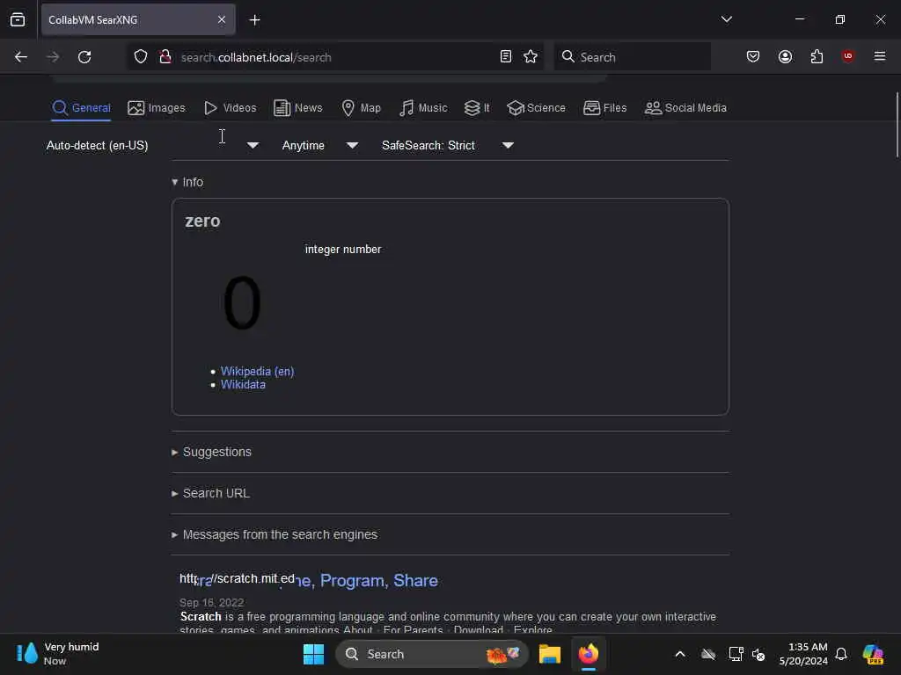
Task: Collapse the Info section
Action: pos(187,182)
